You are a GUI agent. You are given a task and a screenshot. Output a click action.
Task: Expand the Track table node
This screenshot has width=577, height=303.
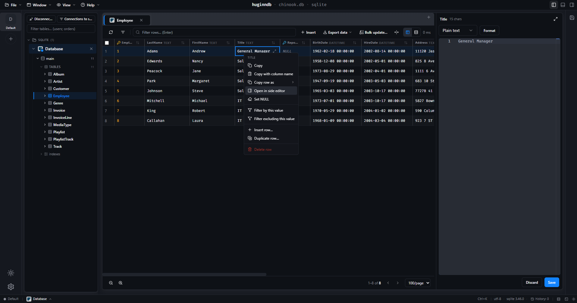45,146
